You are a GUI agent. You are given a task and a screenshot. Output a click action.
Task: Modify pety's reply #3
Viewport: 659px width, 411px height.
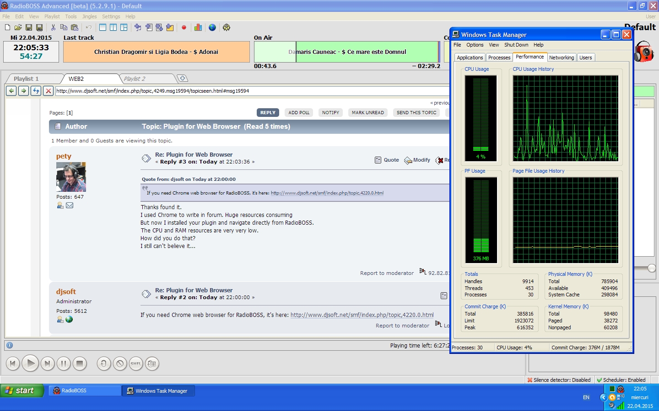417,160
